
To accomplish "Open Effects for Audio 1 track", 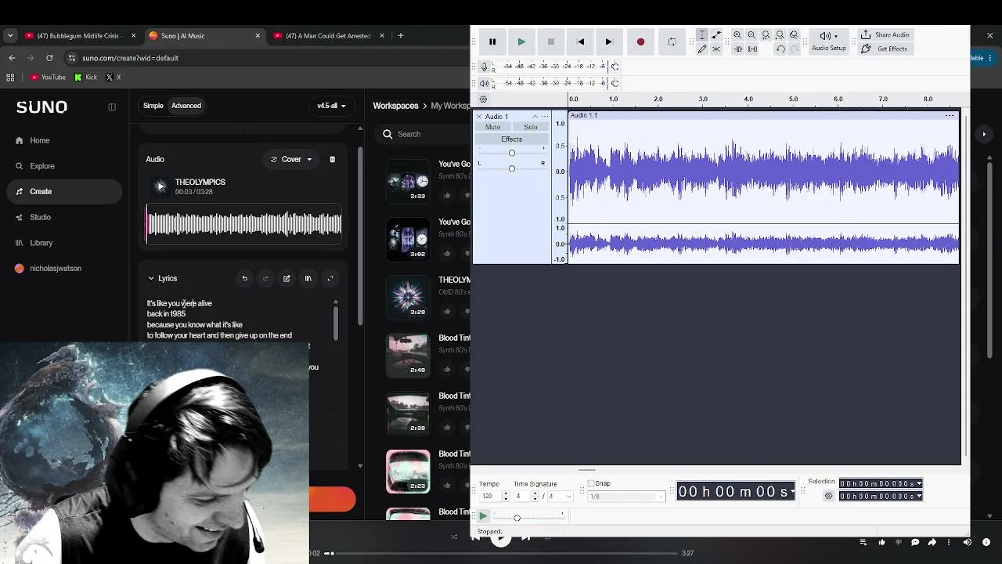I will pos(512,139).
